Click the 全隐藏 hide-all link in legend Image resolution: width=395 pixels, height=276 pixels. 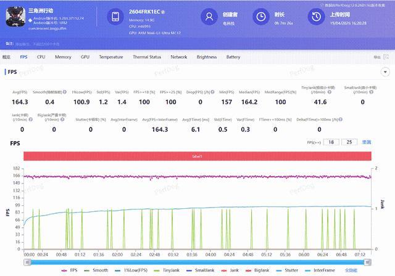tap(351, 270)
